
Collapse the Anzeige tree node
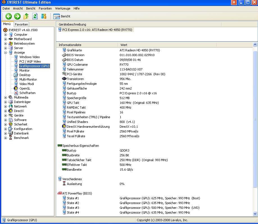pos(5,52)
